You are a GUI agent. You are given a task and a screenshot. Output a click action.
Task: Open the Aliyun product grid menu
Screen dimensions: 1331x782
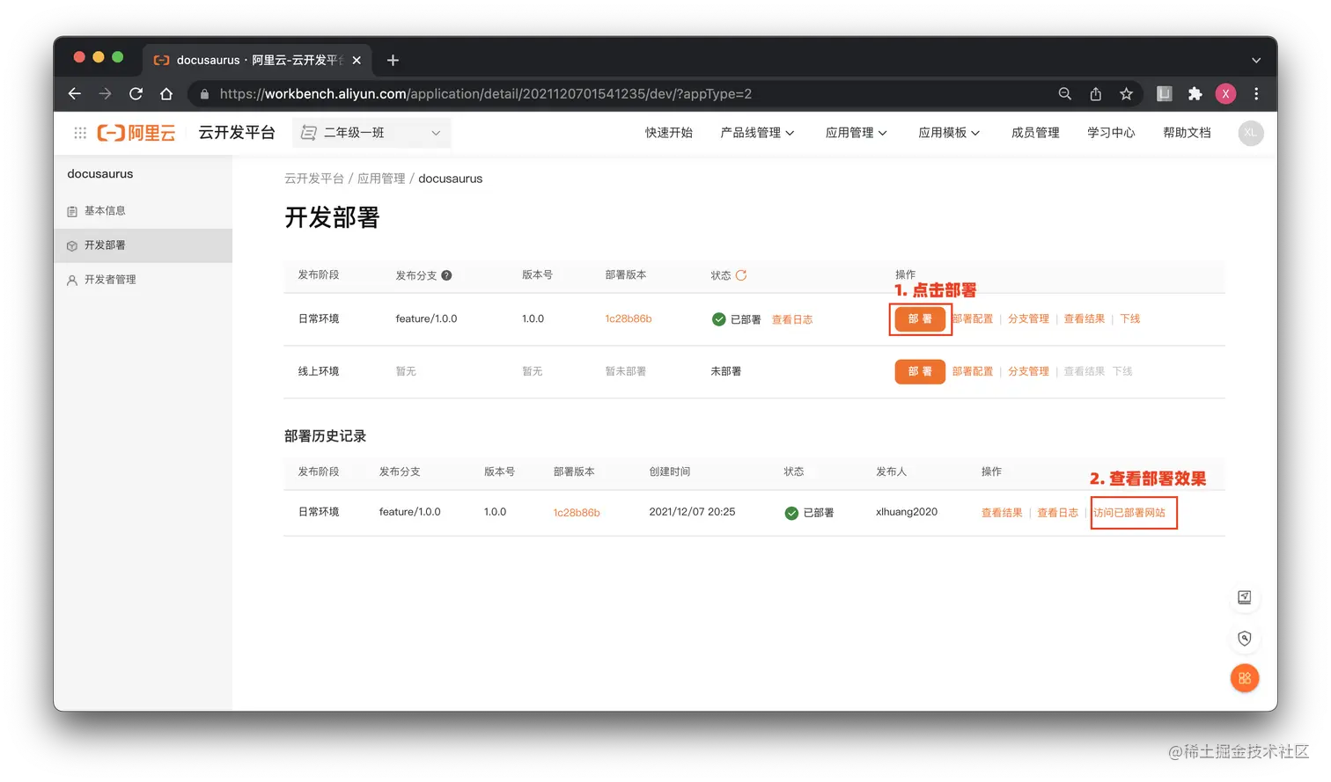click(x=80, y=133)
